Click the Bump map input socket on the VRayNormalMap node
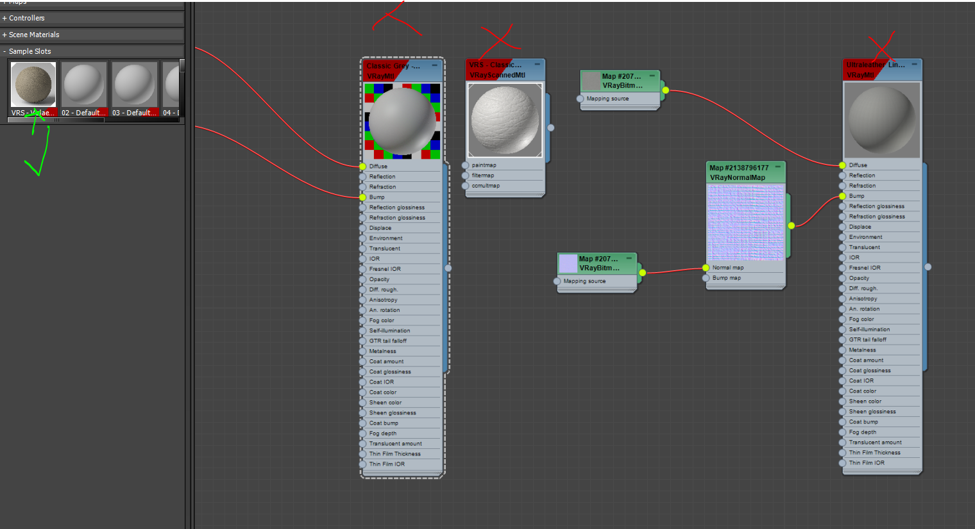975x529 pixels. click(x=706, y=278)
